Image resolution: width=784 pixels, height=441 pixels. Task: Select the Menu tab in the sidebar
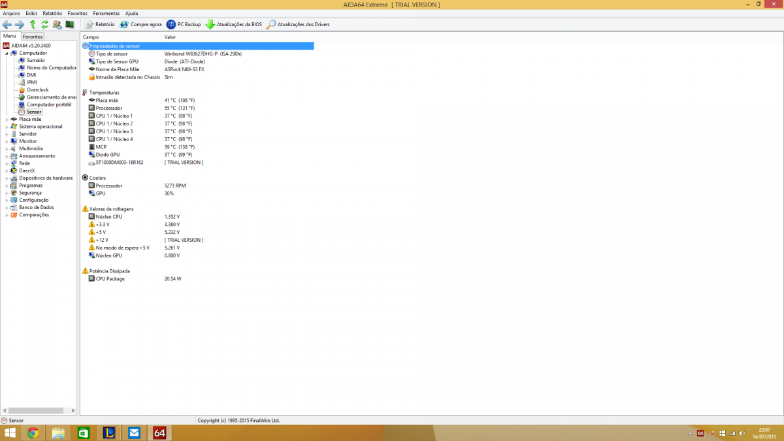coord(10,37)
